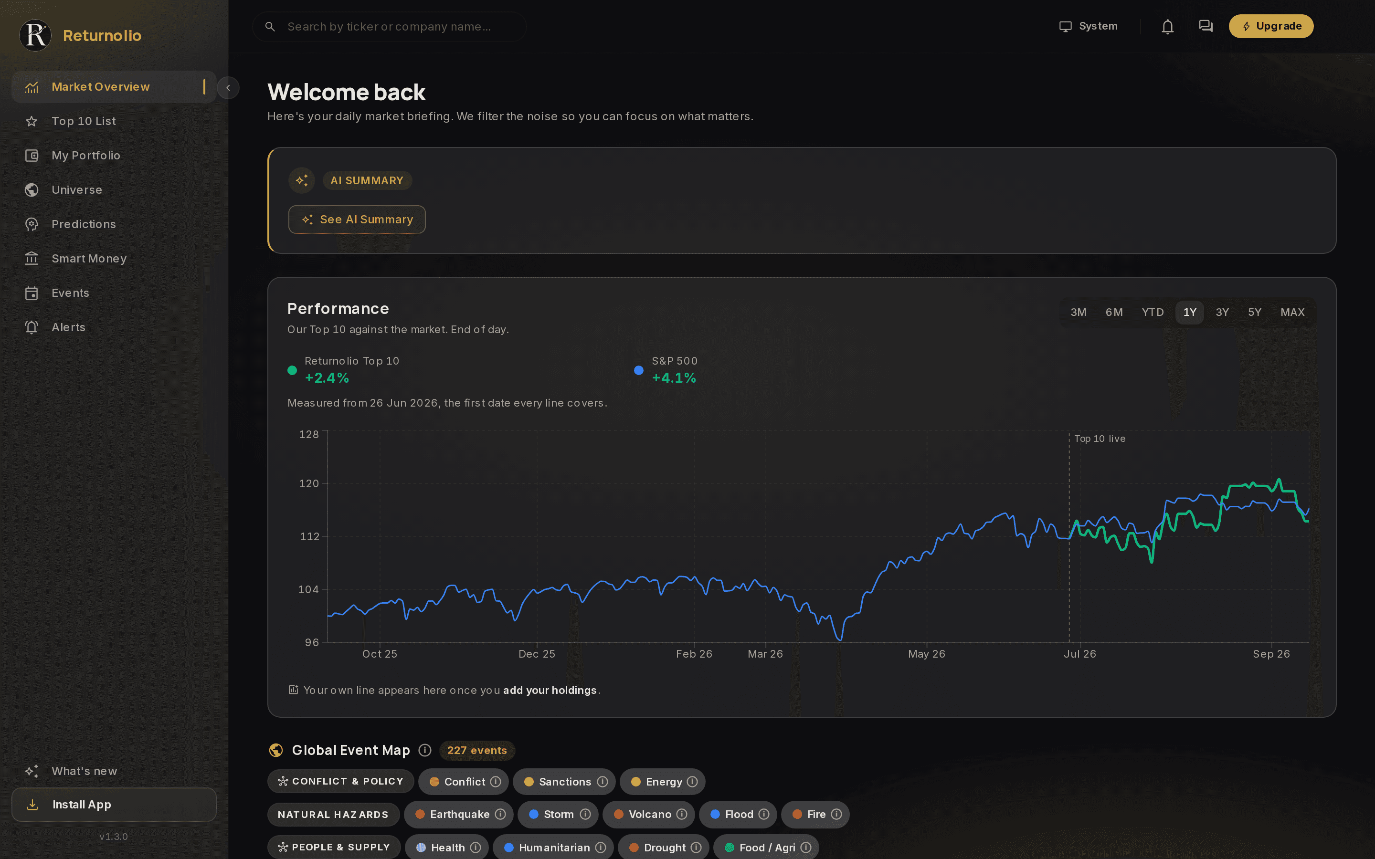Open the notifications bell
Image resolution: width=1375 pixels, height=859 pixels.
(x=1167, y=27)
